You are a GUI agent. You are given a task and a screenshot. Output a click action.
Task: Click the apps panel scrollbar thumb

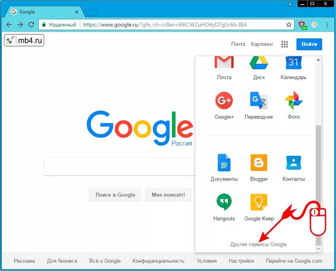[x=319, y=185]
